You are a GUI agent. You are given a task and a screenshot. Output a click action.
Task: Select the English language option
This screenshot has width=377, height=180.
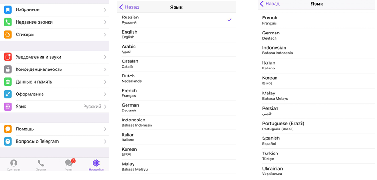point(177,34)
